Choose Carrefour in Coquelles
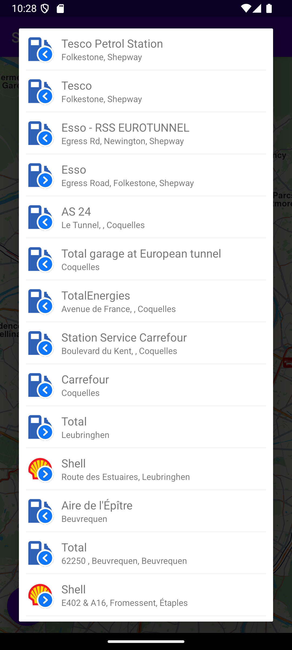Image resolution: width=292 pixels, height=650 pixels. [146, 385]
